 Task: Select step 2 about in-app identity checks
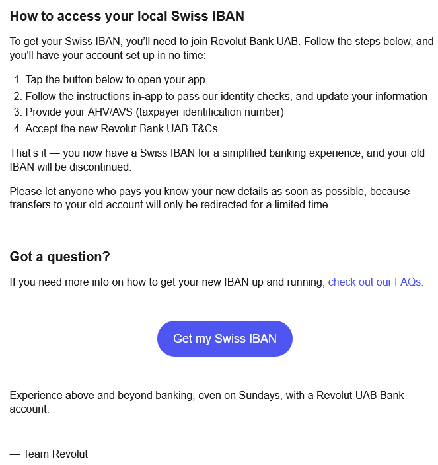(x=226, y=97)
